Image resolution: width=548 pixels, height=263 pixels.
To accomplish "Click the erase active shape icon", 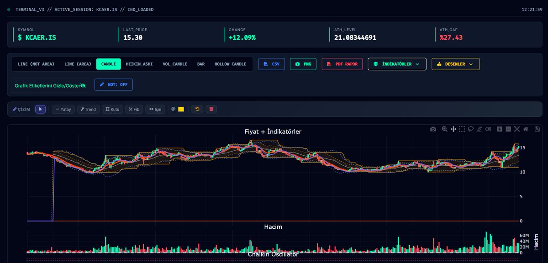I will pyautogui.click(x=488, y=129).
